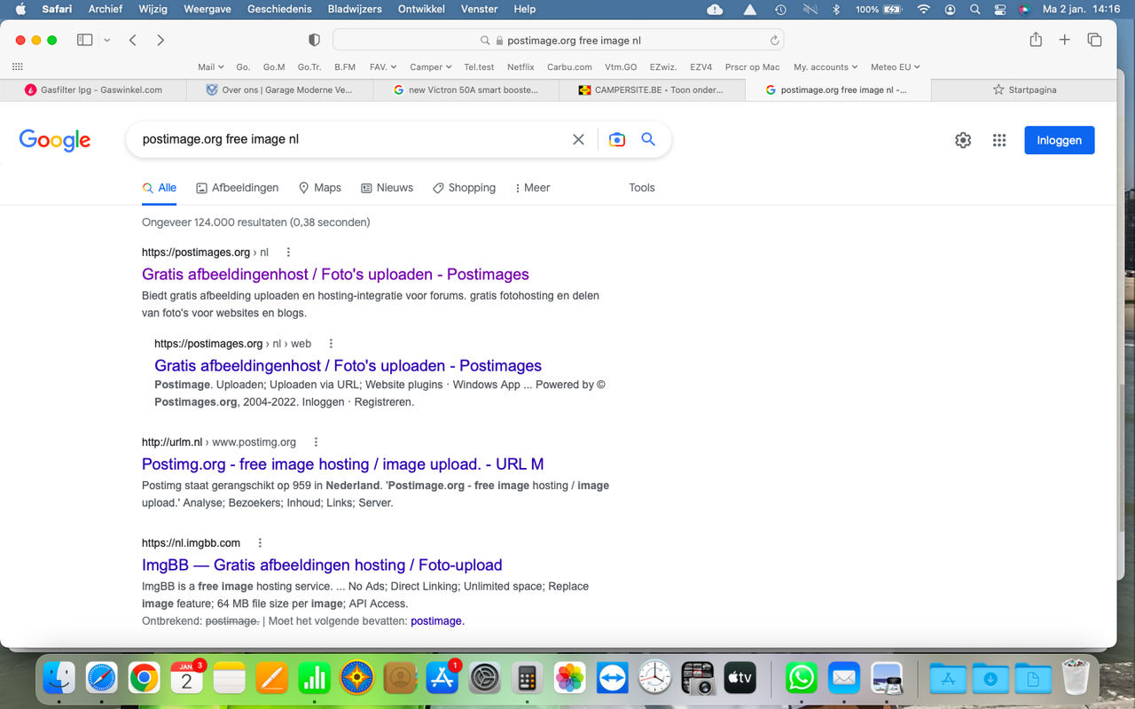Expand the My. accounts bookmarks folder

[826, 66]
